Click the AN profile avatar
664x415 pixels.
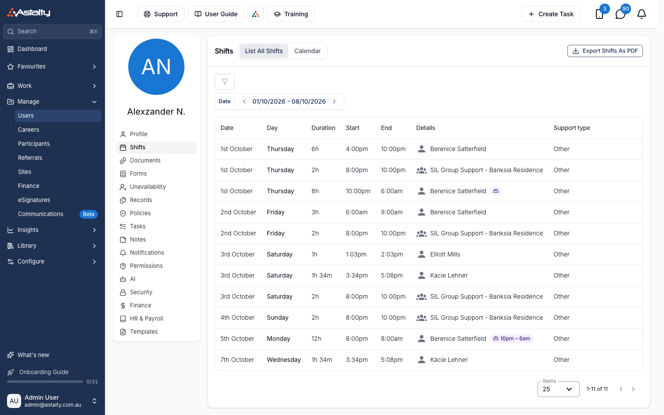tap(156, 67)
